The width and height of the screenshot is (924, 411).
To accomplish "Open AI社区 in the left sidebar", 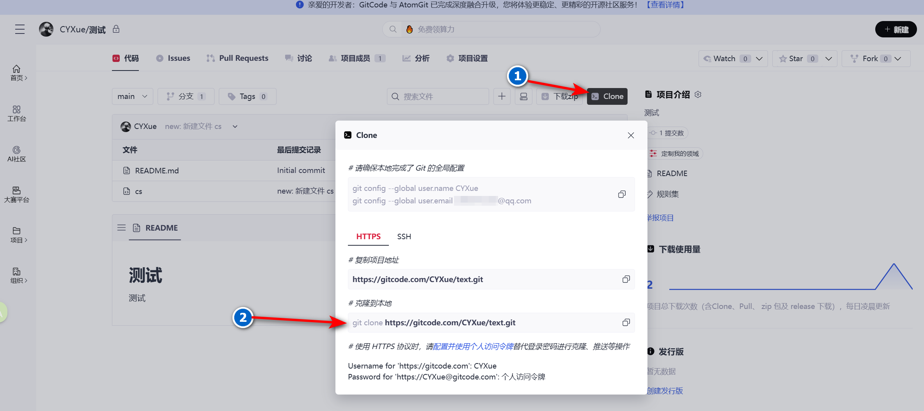I will pyautogui.click(x=16, y=154).
